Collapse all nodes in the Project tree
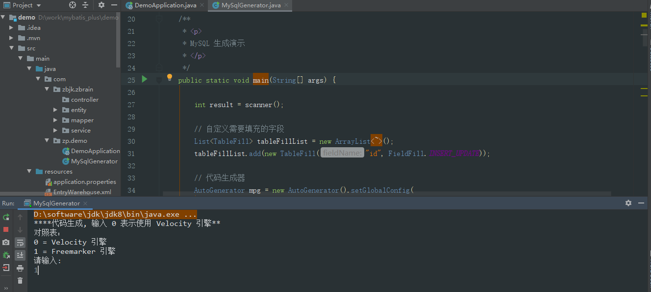 [85, 5]
